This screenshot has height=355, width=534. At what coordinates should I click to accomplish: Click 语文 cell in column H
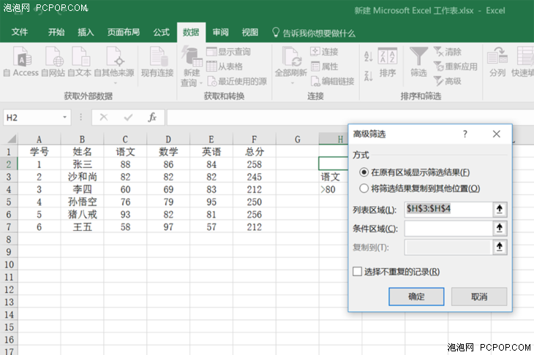(334, 177)
